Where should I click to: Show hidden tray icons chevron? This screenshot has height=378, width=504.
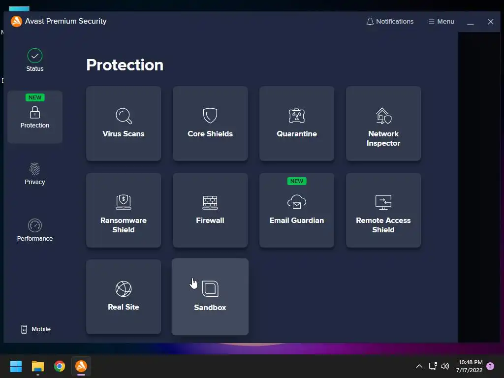[x=419, y=366]
